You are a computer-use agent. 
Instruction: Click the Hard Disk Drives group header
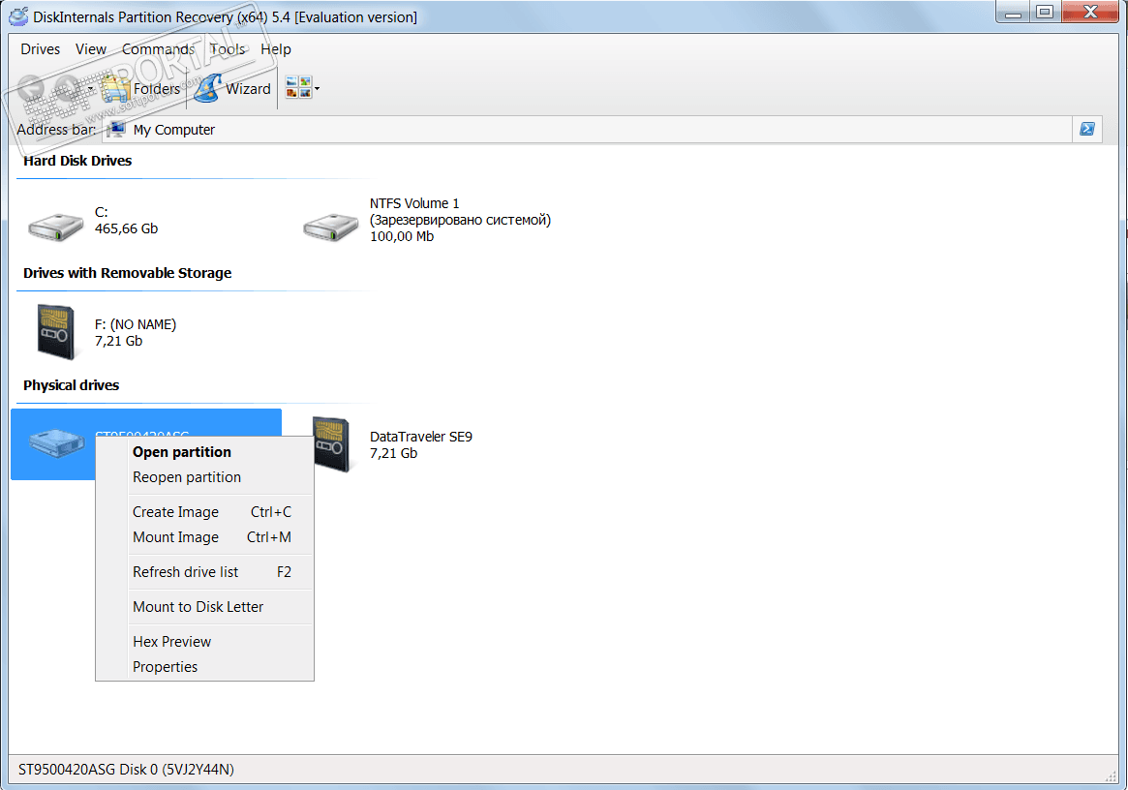(x=77, y=161)
